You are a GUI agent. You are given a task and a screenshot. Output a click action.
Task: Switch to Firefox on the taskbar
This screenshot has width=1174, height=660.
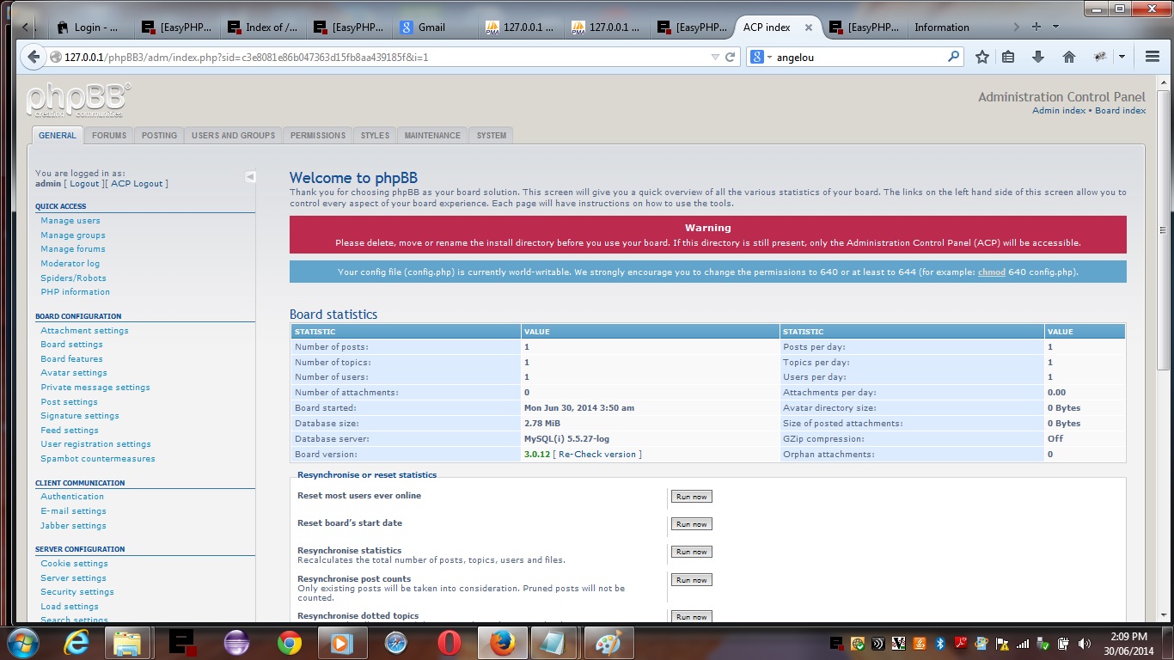(x=503, y=643)
